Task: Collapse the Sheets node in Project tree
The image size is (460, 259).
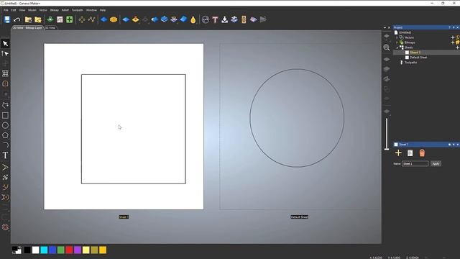Action: [x=397, y=47]
